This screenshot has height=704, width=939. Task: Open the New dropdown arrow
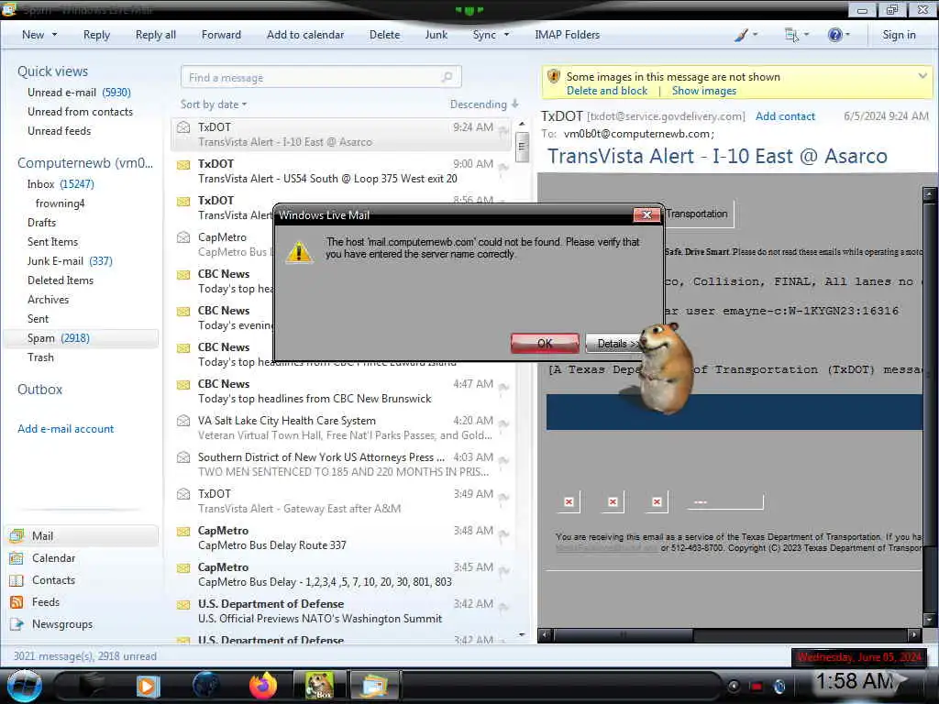[x=54, y=35]
